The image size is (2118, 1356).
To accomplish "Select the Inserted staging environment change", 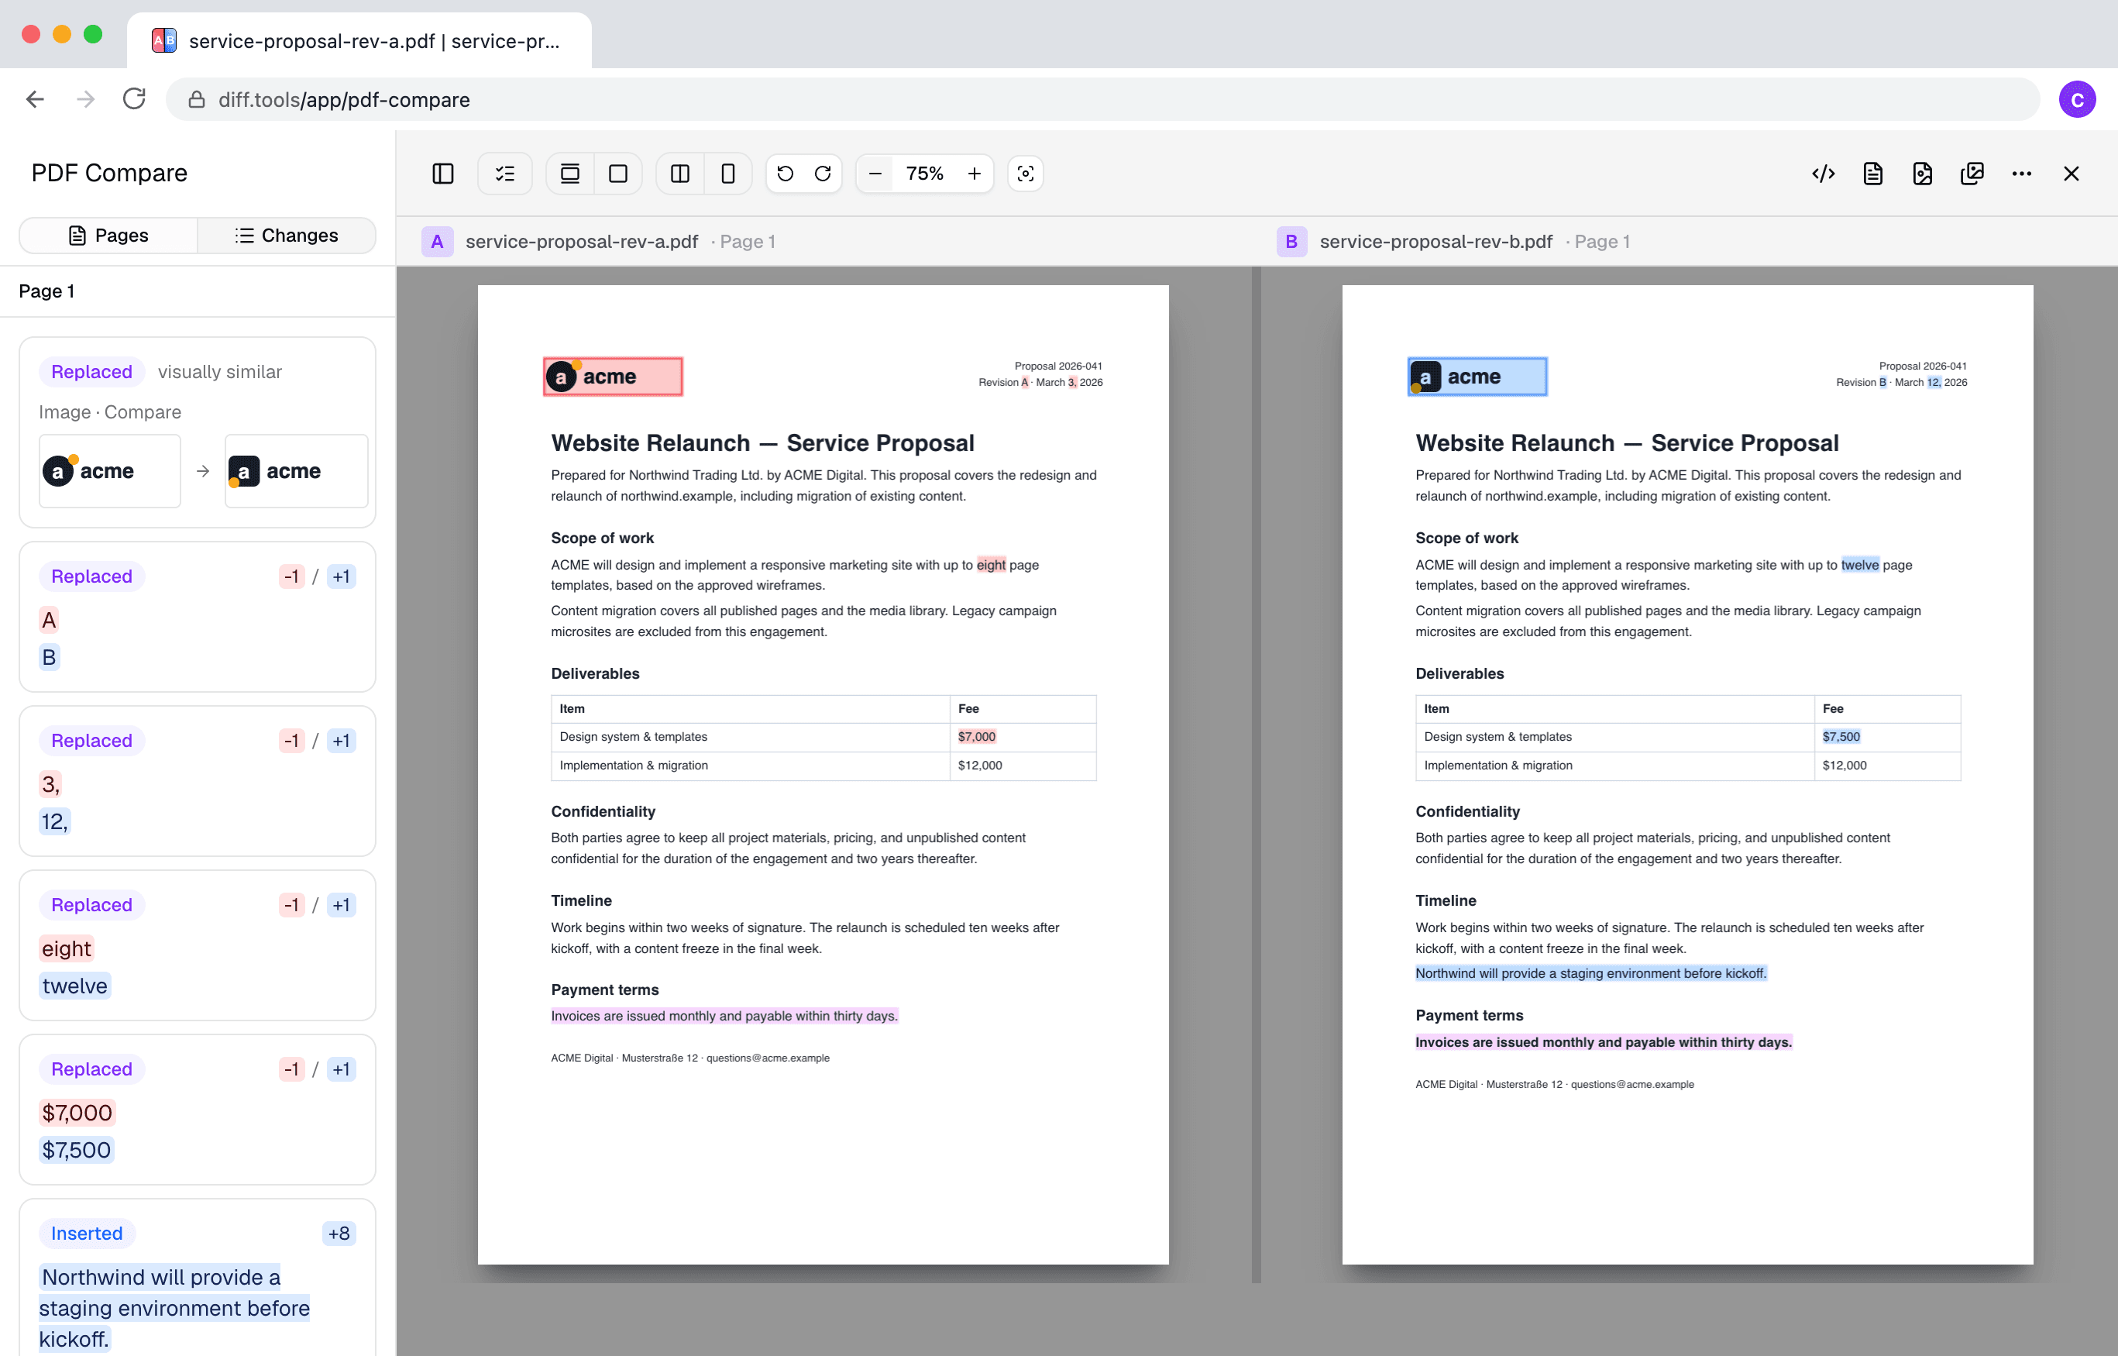I will 198,1278.
